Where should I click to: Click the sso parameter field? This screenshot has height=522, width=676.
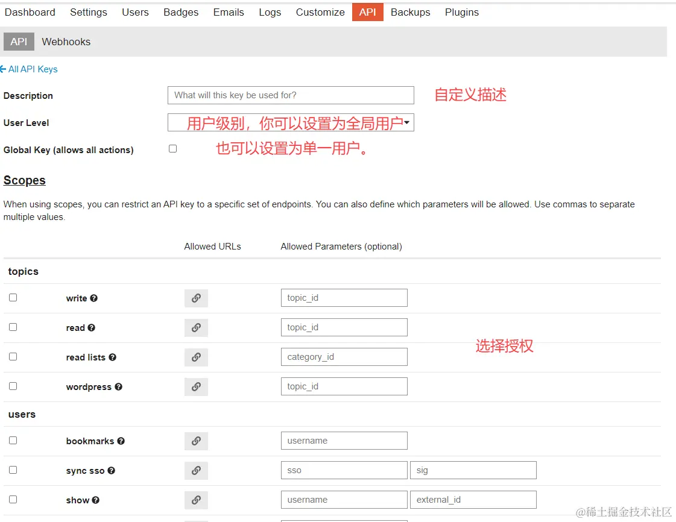[344, 470]
